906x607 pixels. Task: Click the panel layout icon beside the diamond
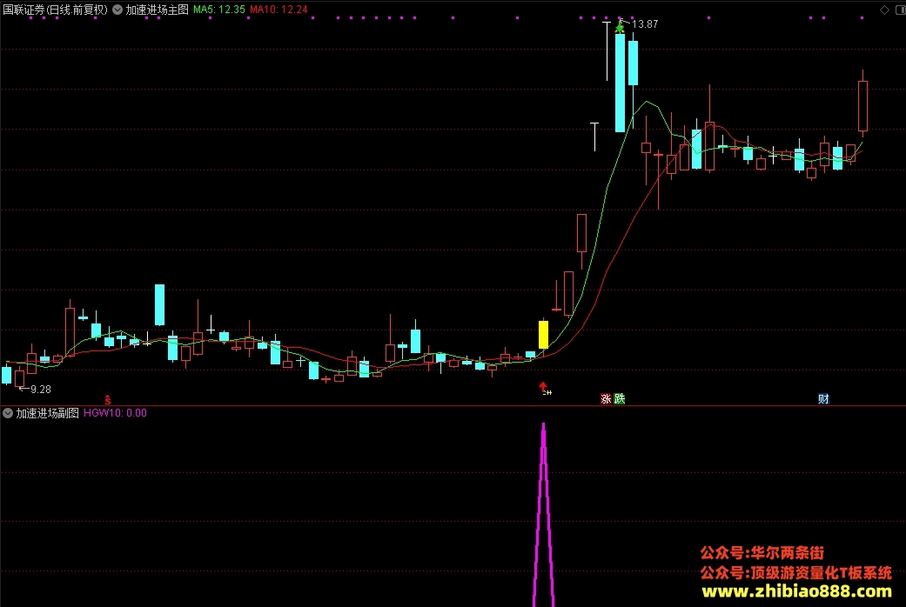[x=901, y=10]
